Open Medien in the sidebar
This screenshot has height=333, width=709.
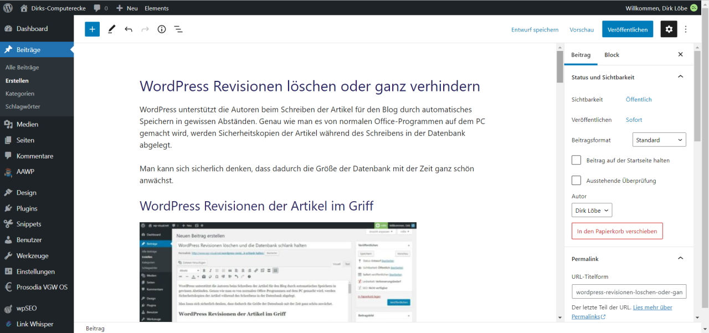[x=37, y=125]
